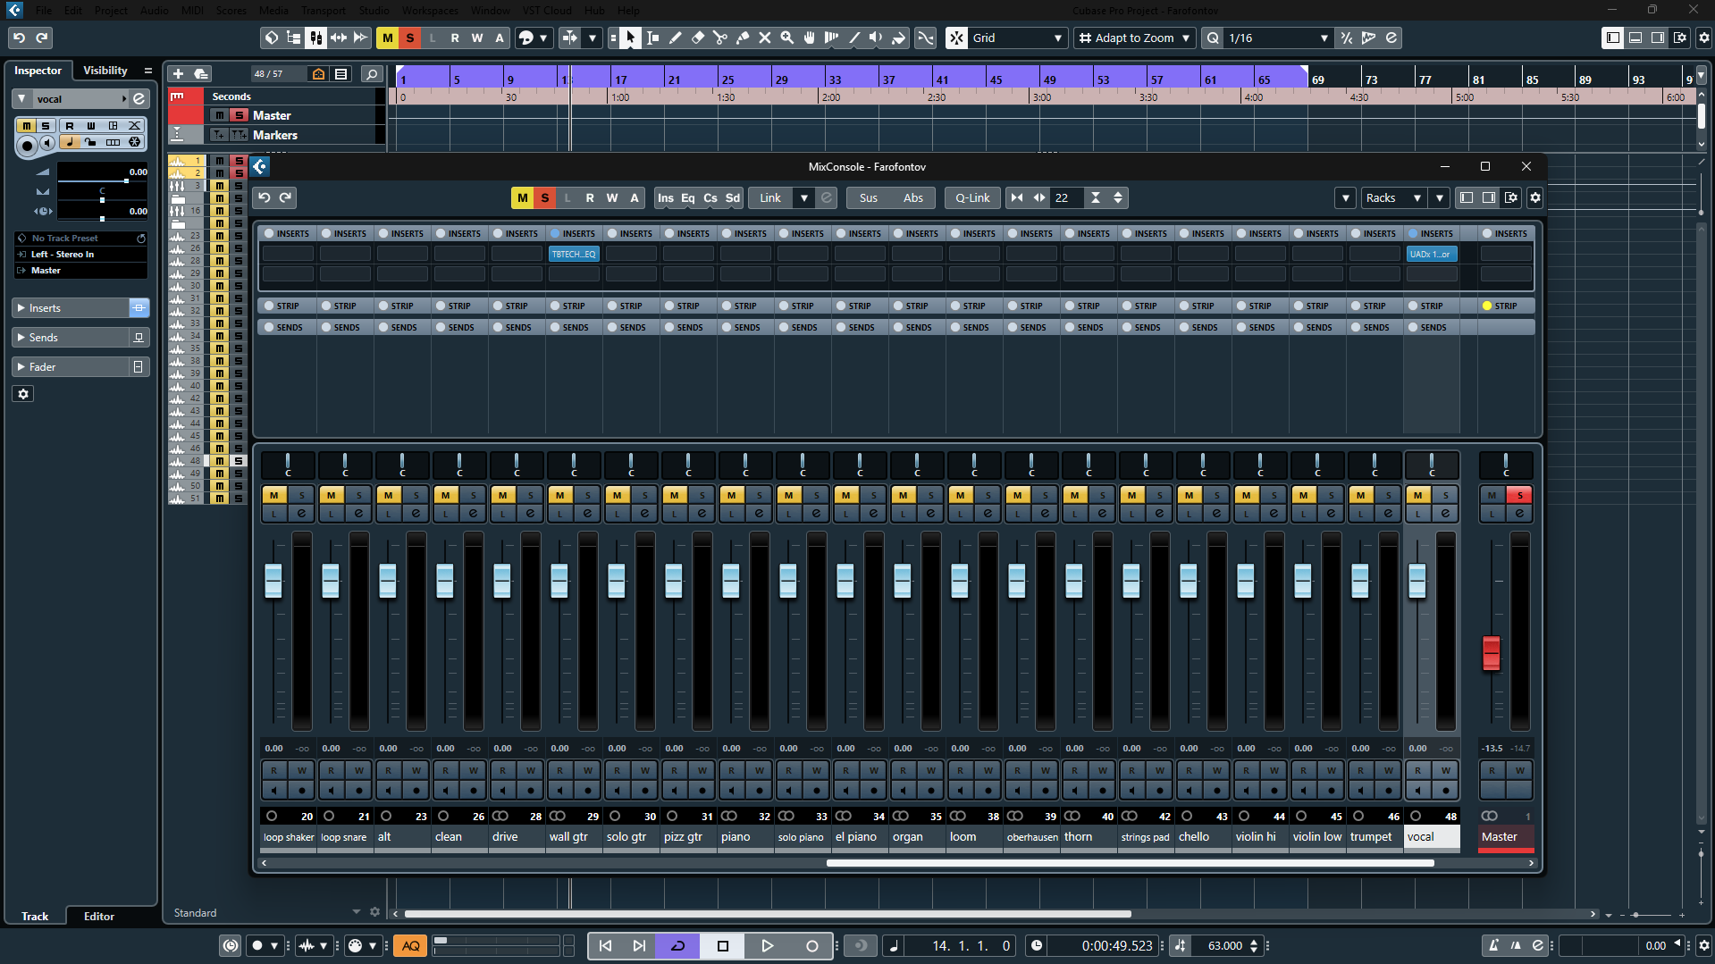
Task: Toggle AQ auto quantize in transport
Action: pos(411,945)
